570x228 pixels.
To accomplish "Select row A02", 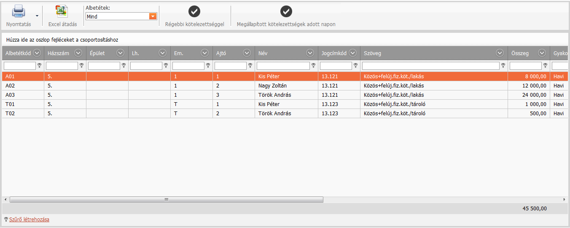I will coord(285,86).
